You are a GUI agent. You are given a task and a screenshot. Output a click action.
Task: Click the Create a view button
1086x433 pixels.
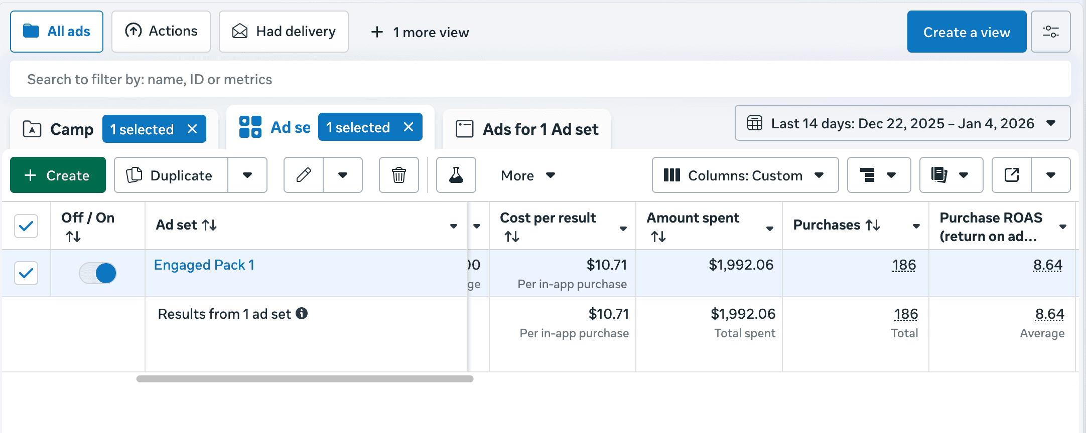[x=967, y=32]
